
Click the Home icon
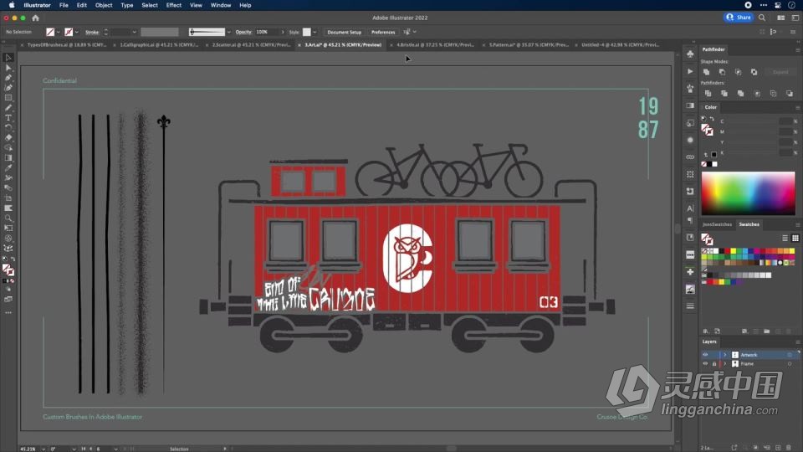pyautogui.click(x=35, y=18)
